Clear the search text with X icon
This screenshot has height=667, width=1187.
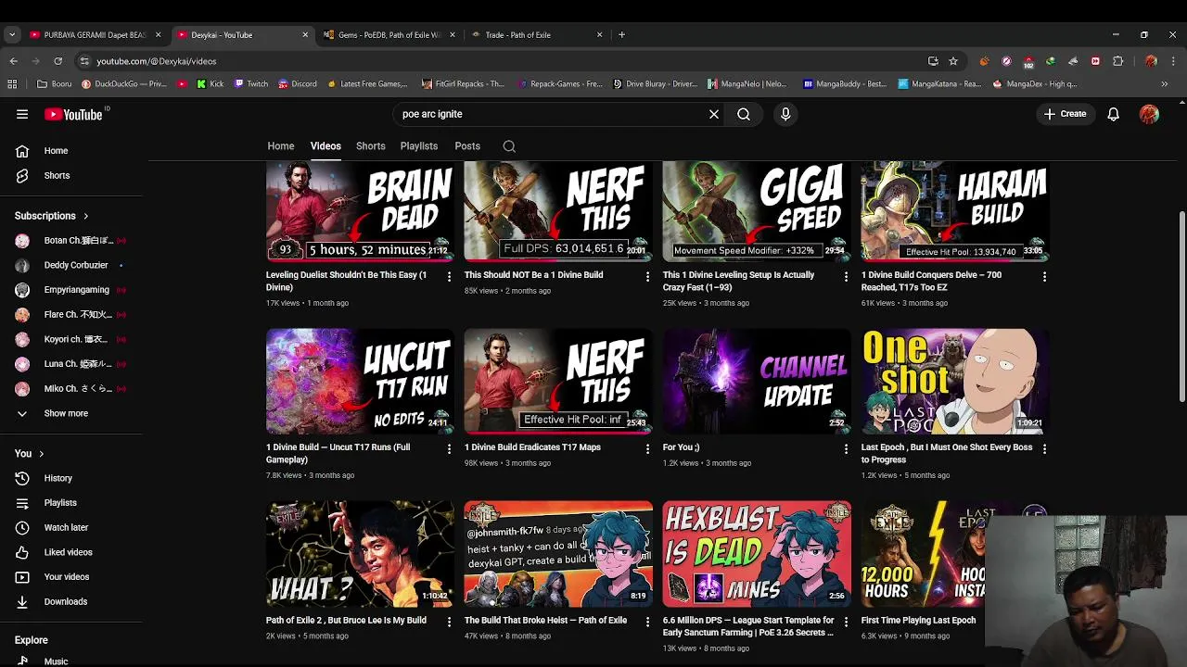tap(714, 114)
